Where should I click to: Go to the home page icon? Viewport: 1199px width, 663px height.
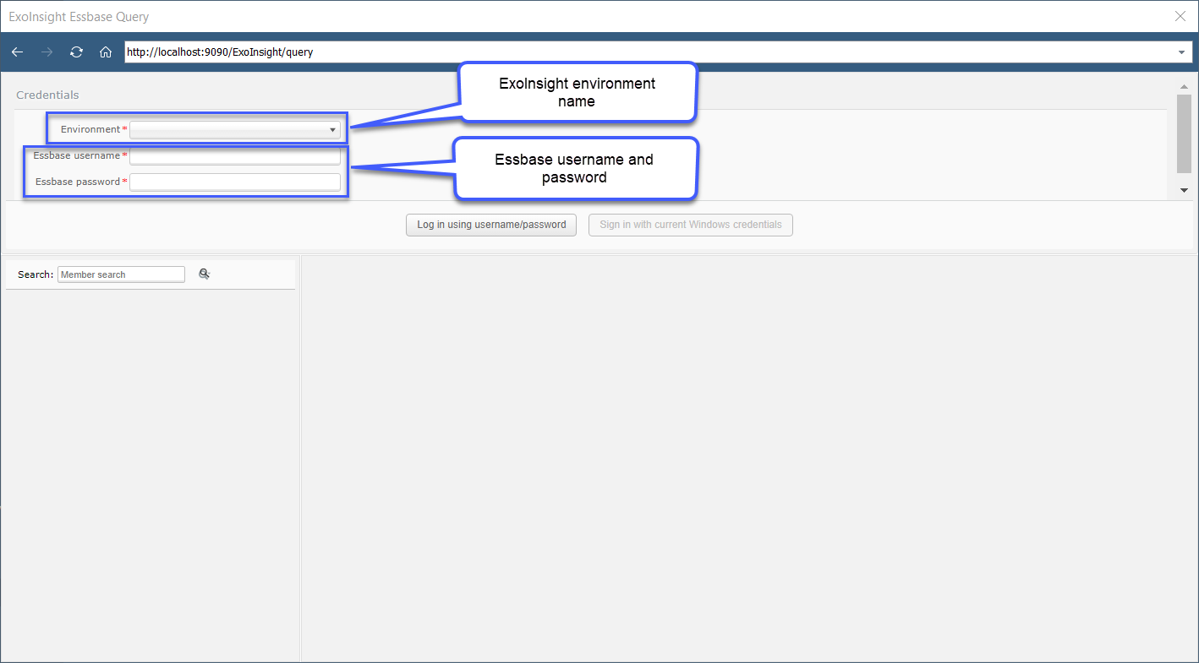click(106, 52)
